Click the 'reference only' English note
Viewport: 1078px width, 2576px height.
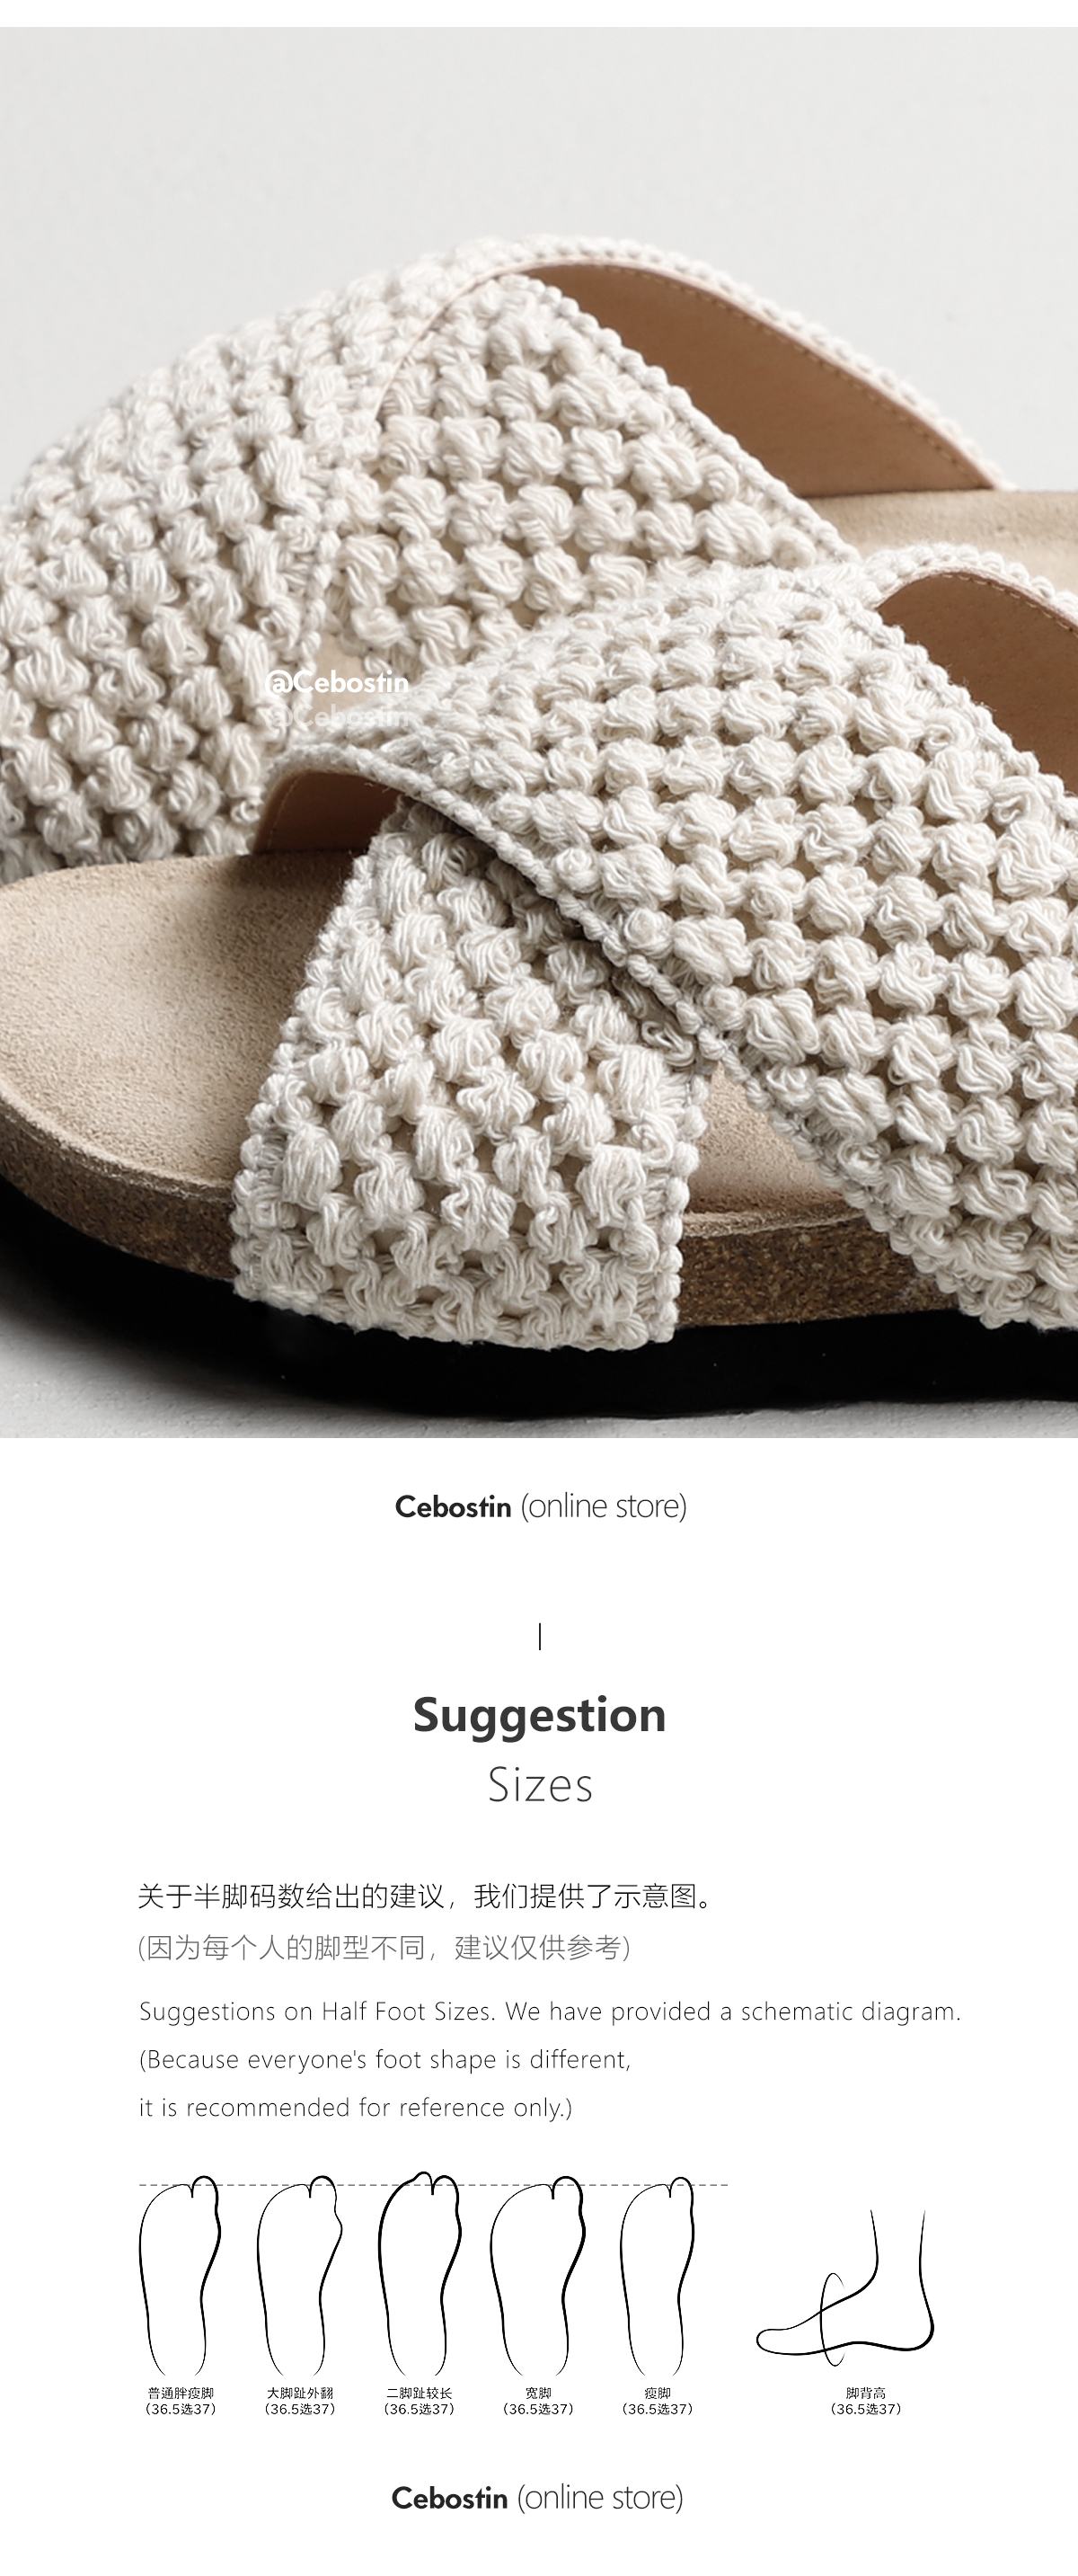356,2108
